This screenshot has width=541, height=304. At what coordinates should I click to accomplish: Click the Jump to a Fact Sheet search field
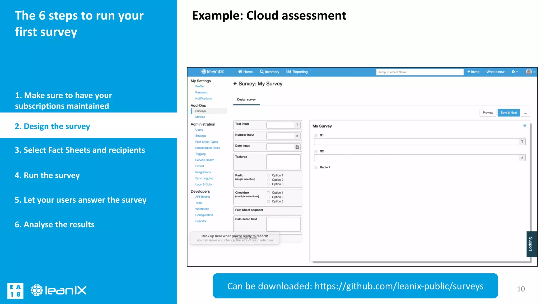point(420,72)
